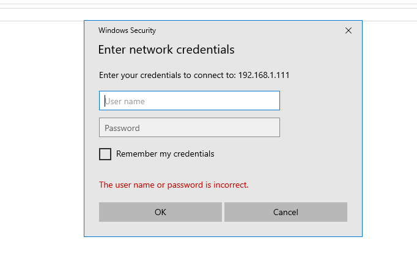Click the 'Enter your credentials to connect to' text
417x262 pixels.
point(168,75)
